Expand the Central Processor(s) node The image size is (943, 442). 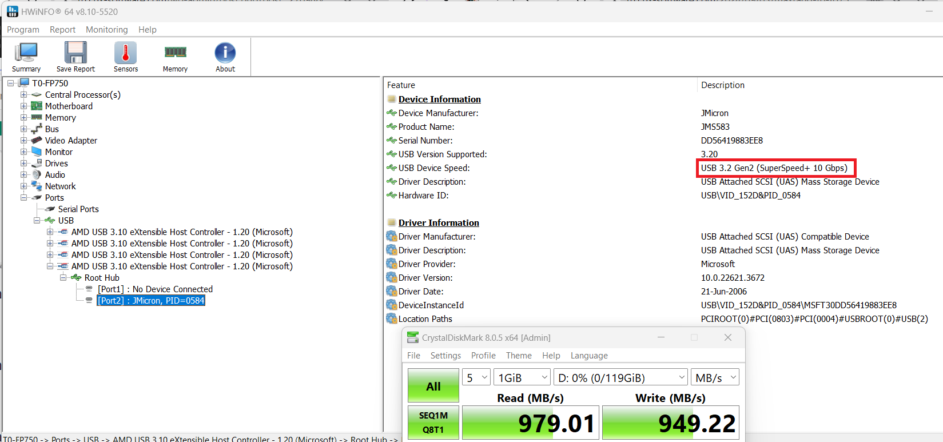coord(23,94)
